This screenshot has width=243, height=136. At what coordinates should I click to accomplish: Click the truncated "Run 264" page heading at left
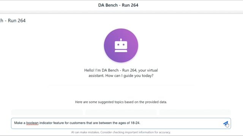click(13, 20)
